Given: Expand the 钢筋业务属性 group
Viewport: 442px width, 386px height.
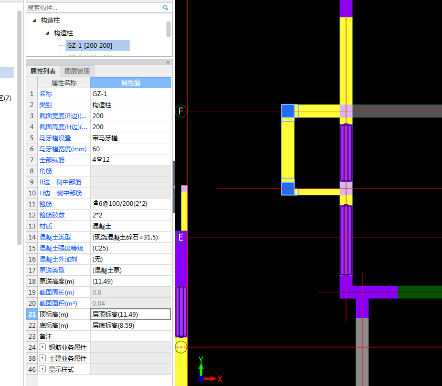Looking at the screenshot, I should (42, 347).
